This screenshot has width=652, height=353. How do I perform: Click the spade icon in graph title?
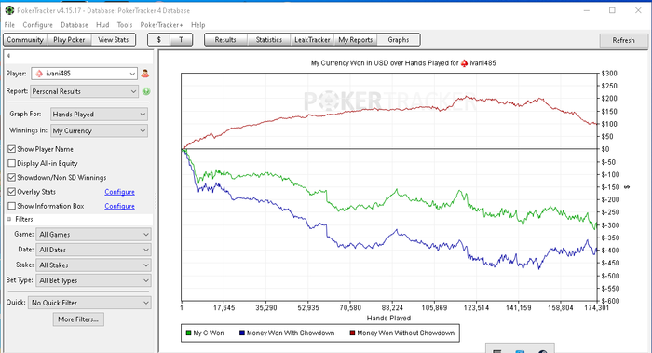click(464, 63)
